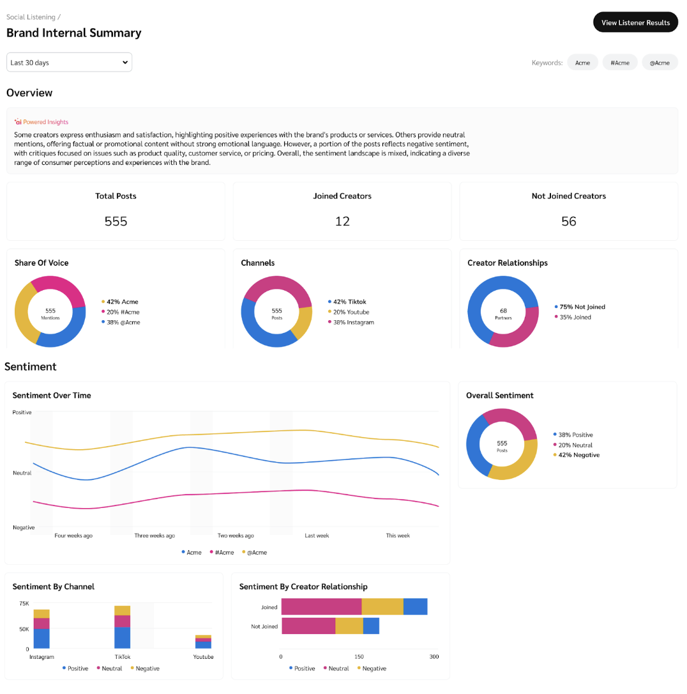687x694 pixels.
Task: Toggle the 42% Tiktok legend item
Action: pos(347,302)
